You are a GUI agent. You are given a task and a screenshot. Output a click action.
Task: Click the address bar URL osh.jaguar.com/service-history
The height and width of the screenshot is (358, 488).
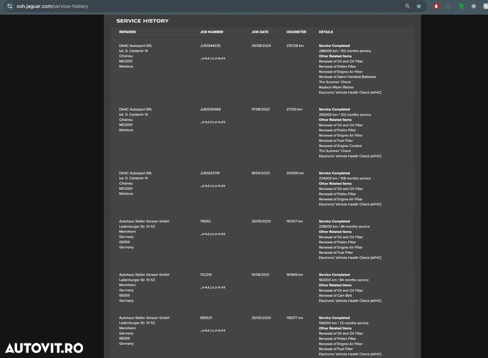click(52, 6)
